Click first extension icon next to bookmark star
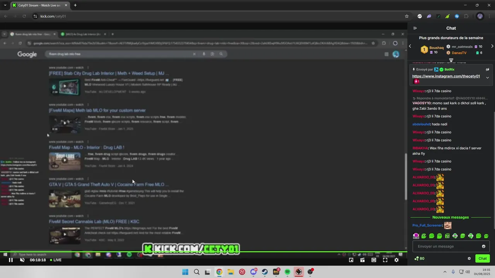This screenshot has width=495, height=278. 420,16
